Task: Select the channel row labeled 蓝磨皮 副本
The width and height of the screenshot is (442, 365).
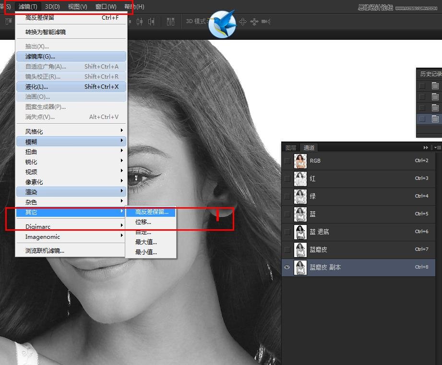Action: (x=358, y=267)
